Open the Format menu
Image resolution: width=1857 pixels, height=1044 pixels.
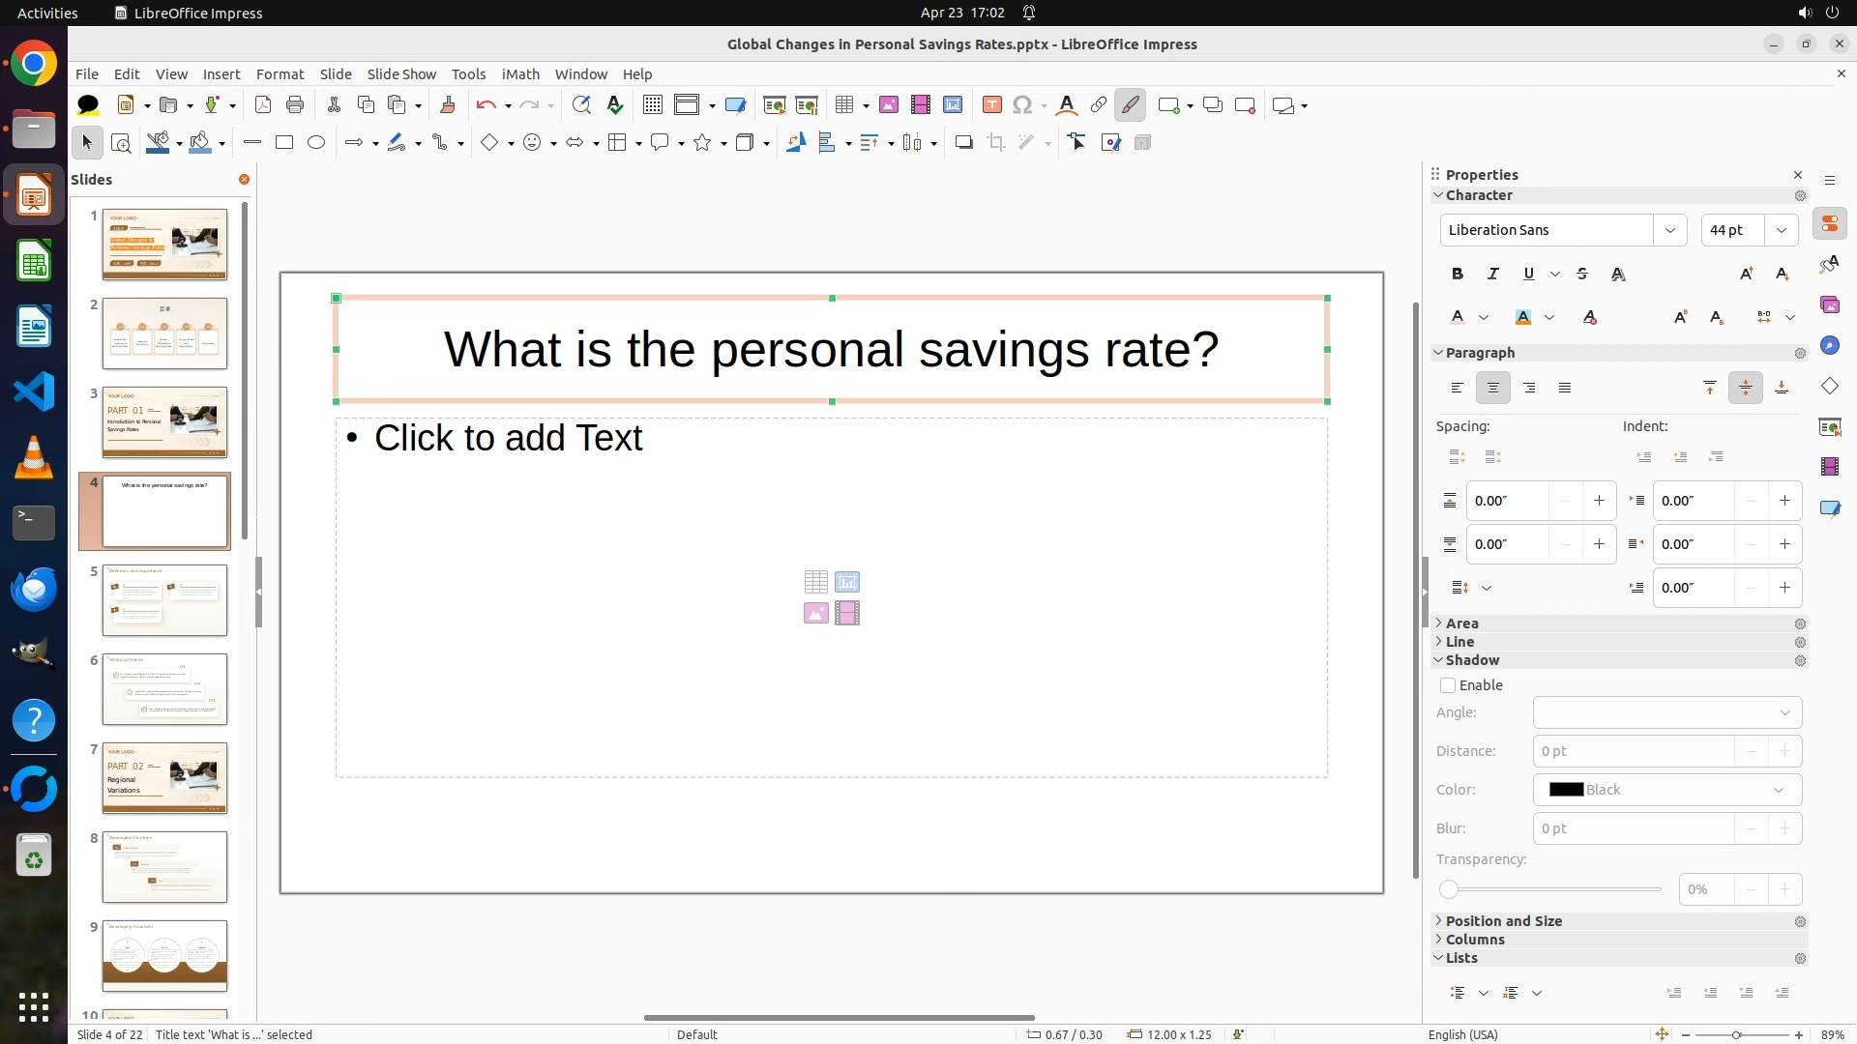280,74
